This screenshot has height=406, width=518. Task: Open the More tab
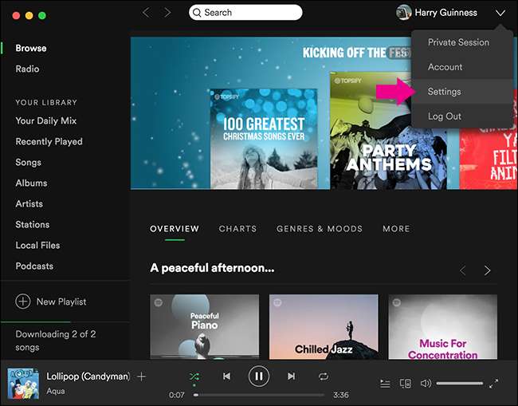(x=396, y=229)
